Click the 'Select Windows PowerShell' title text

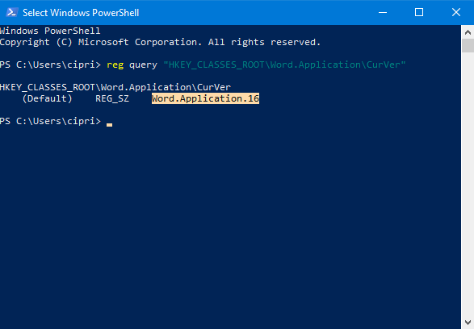(81, 13)
